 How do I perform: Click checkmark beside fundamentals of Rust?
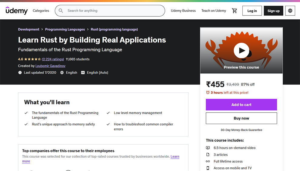click(x=26, y=113)
